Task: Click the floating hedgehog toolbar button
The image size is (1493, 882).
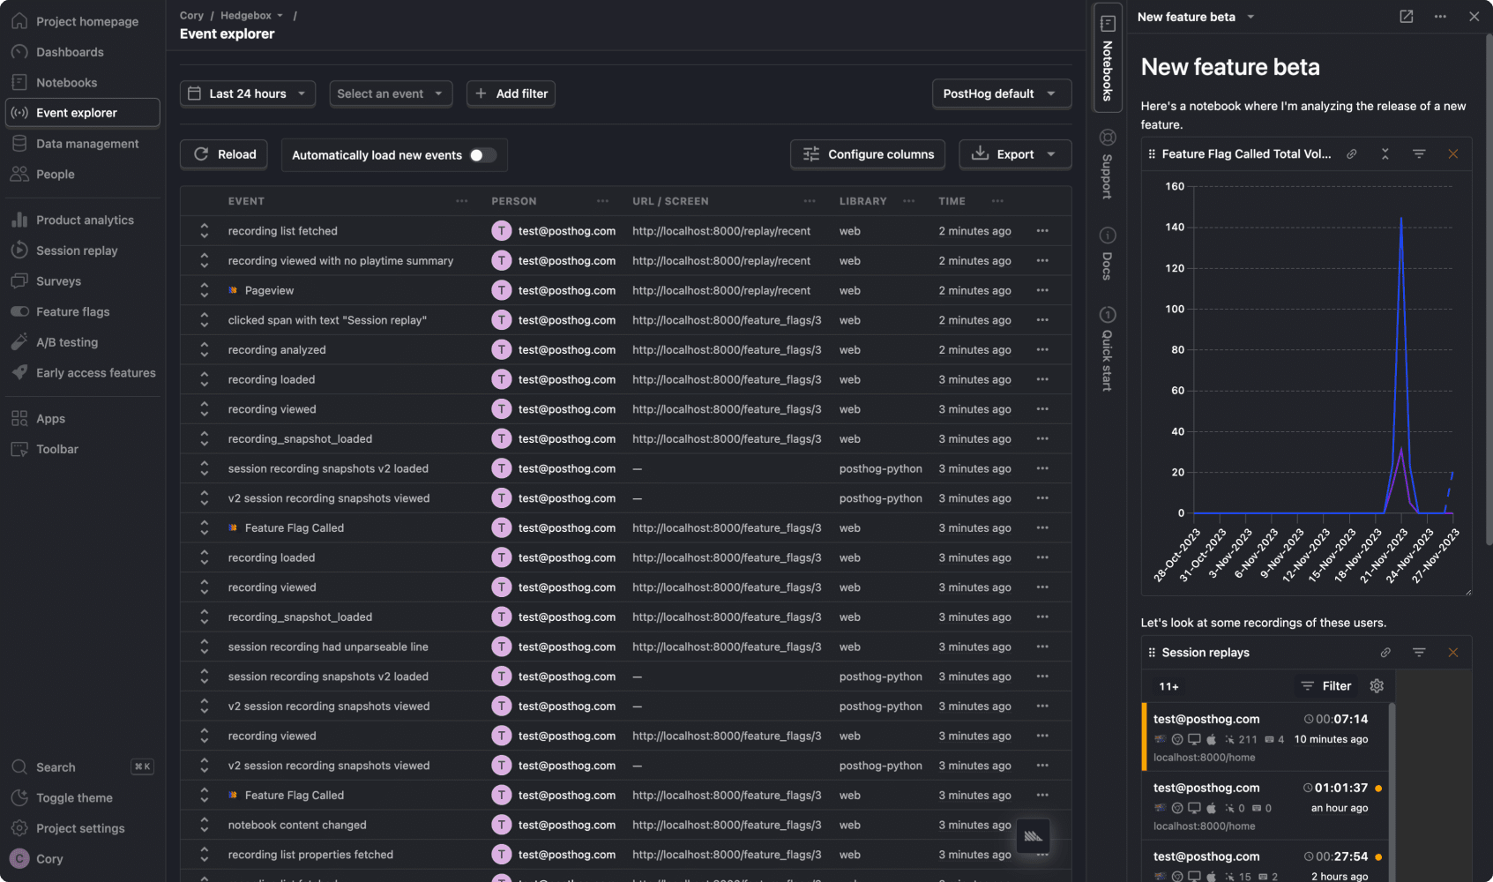Action: 1033,836
